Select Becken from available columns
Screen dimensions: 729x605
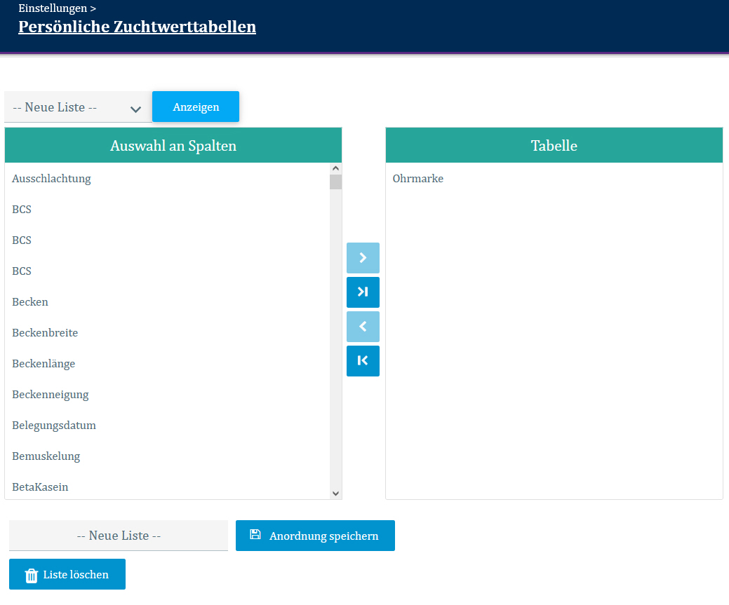[30, 302]
